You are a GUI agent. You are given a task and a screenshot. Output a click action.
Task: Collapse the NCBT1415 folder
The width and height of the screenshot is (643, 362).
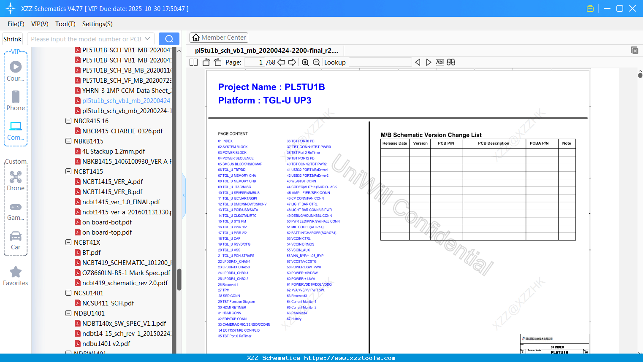pos(68,171)
